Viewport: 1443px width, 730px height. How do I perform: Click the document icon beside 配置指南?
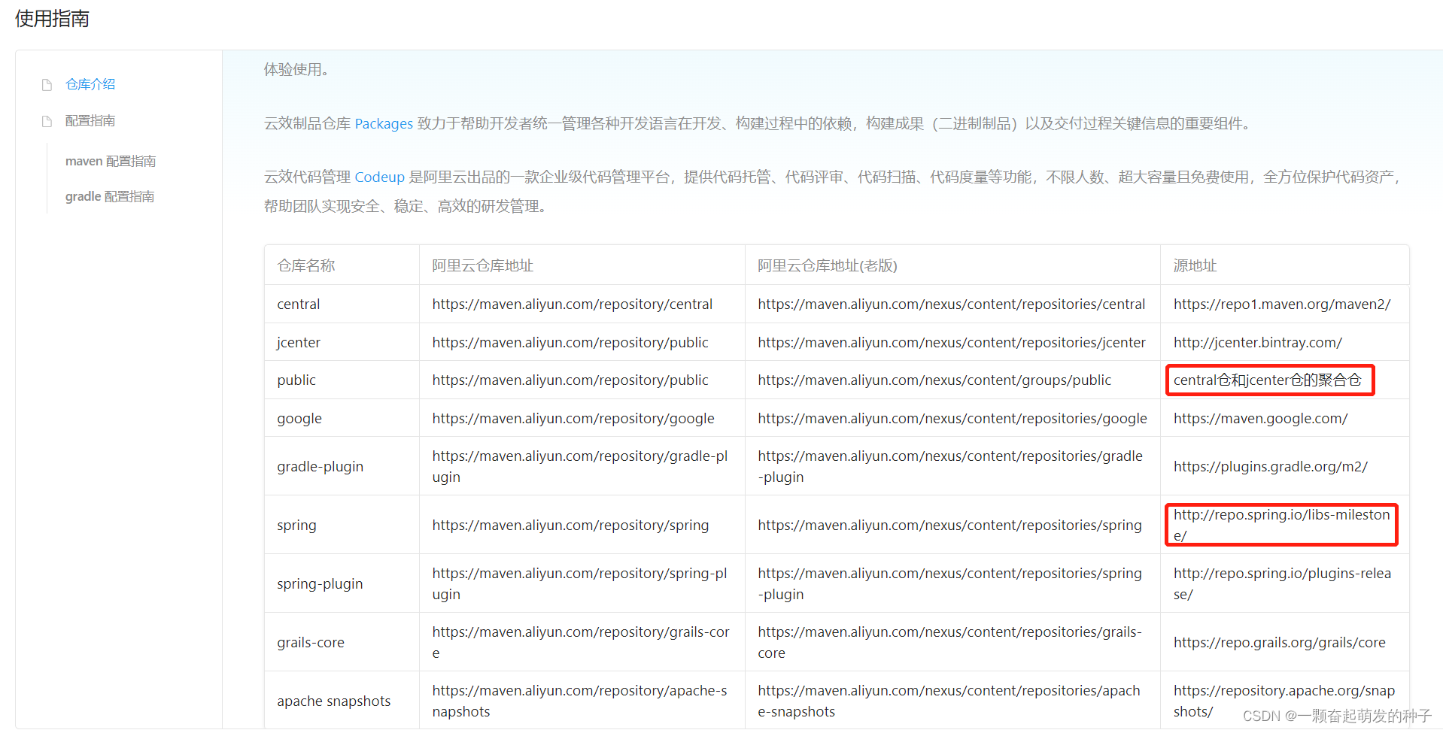tap(47, 121)
